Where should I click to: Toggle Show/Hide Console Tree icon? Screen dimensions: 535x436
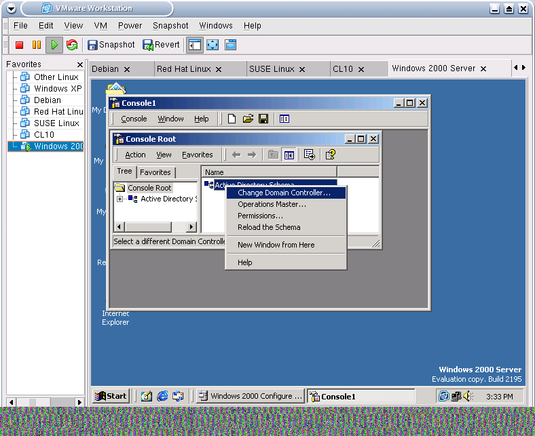click(x=289, y=155)
